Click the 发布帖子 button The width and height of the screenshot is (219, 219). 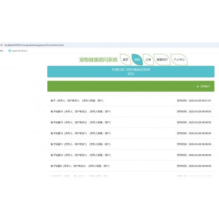203,86
